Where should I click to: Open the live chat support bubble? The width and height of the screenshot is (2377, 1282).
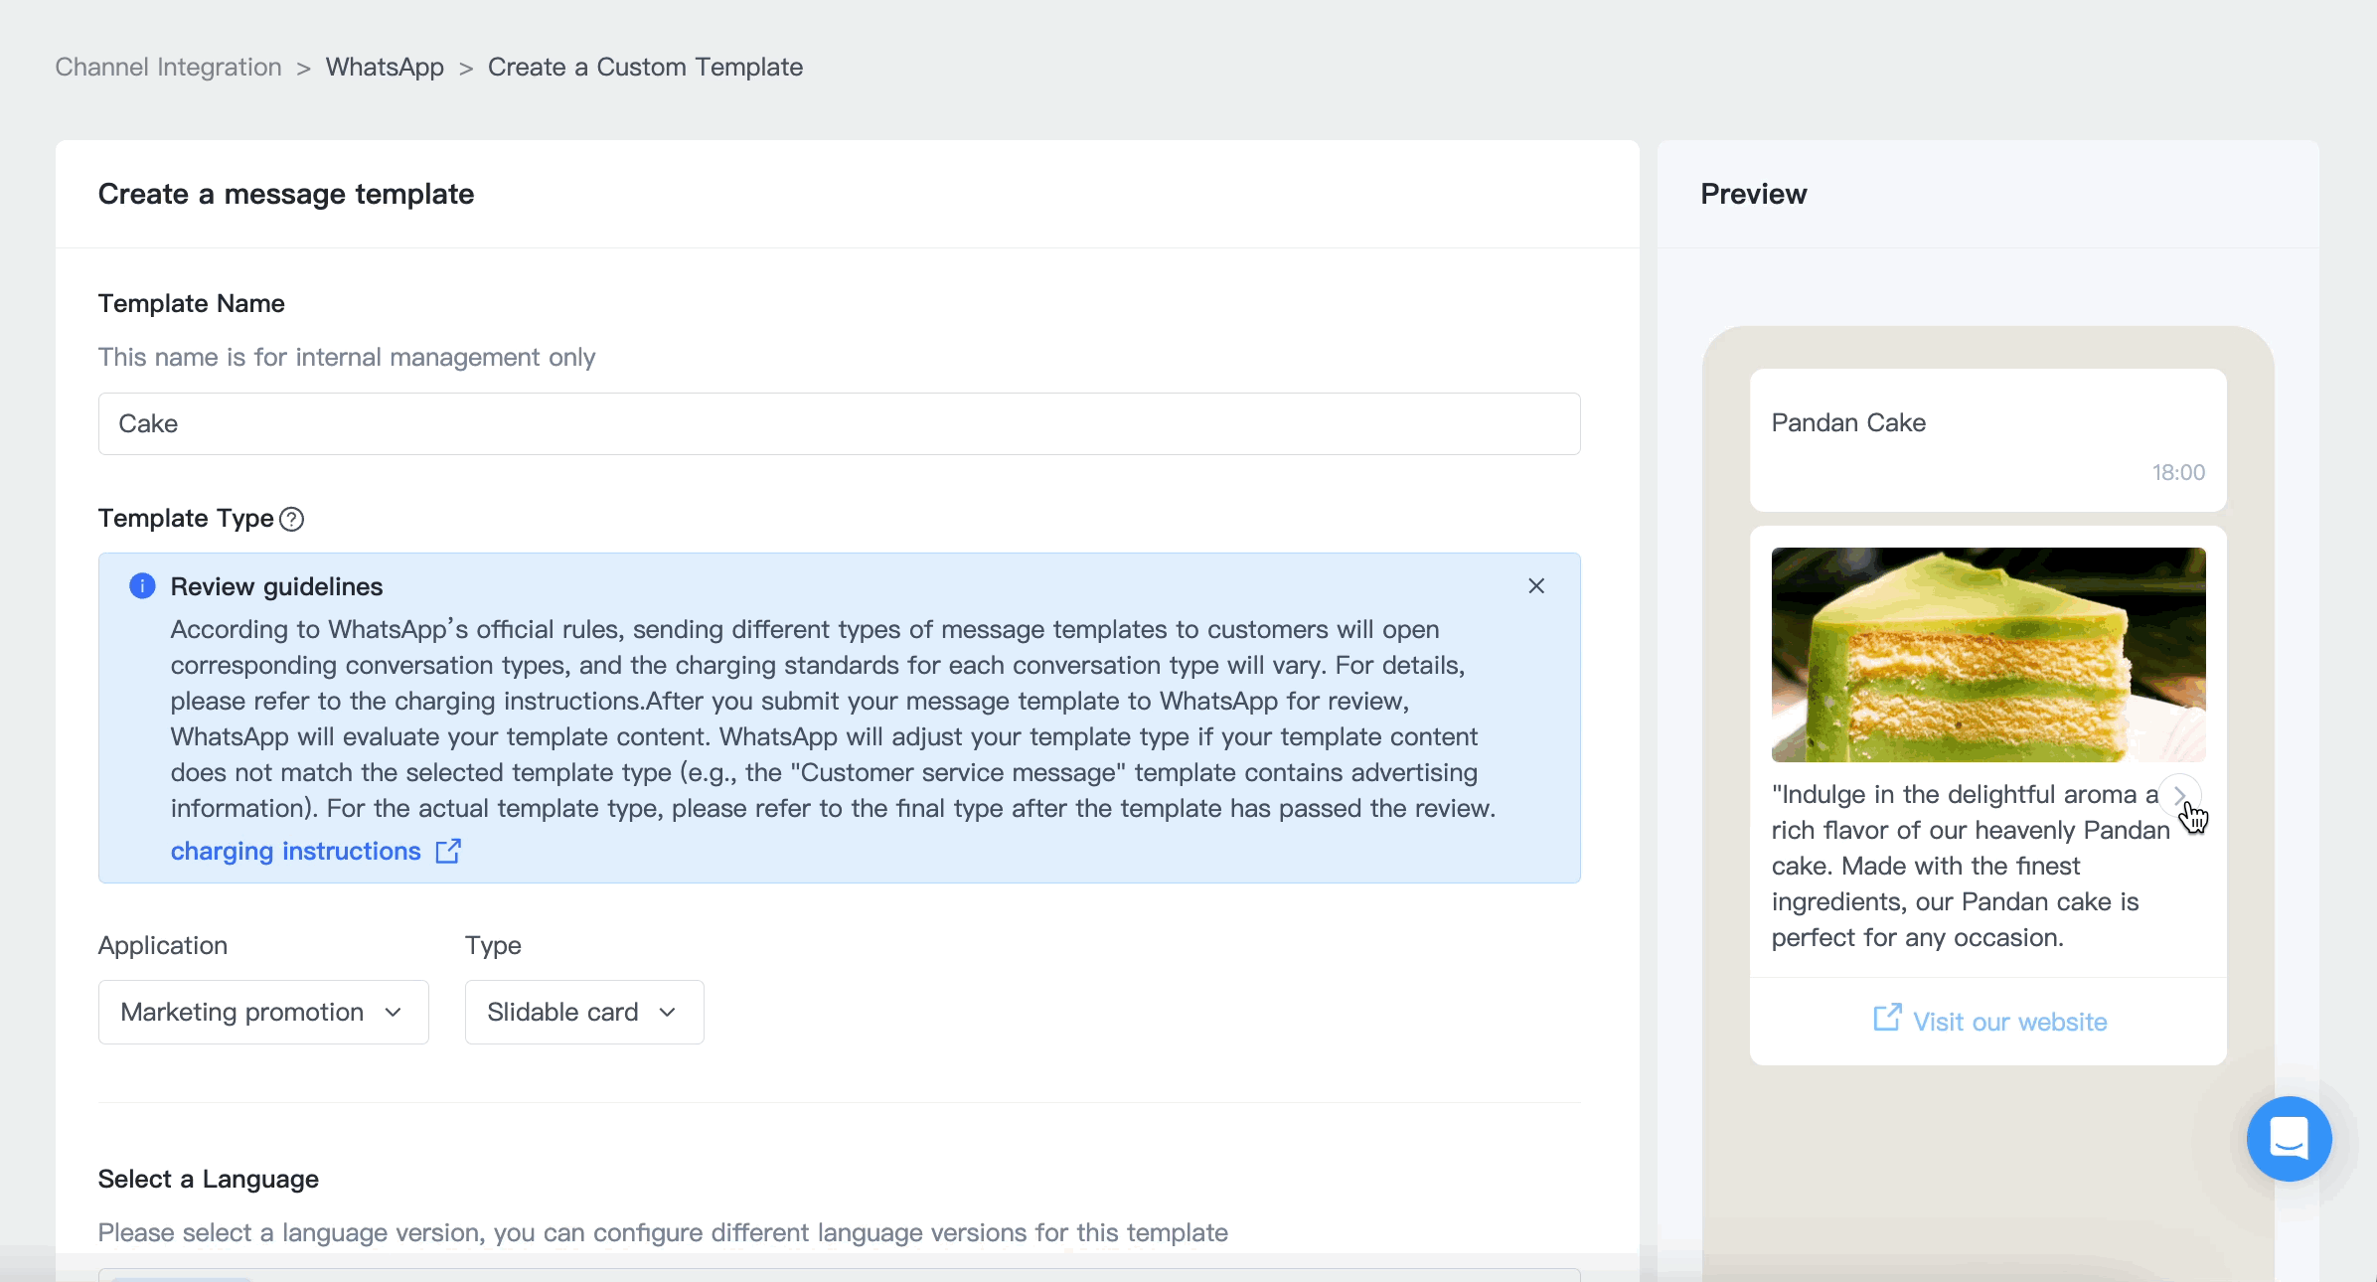click(2289, 1139)
